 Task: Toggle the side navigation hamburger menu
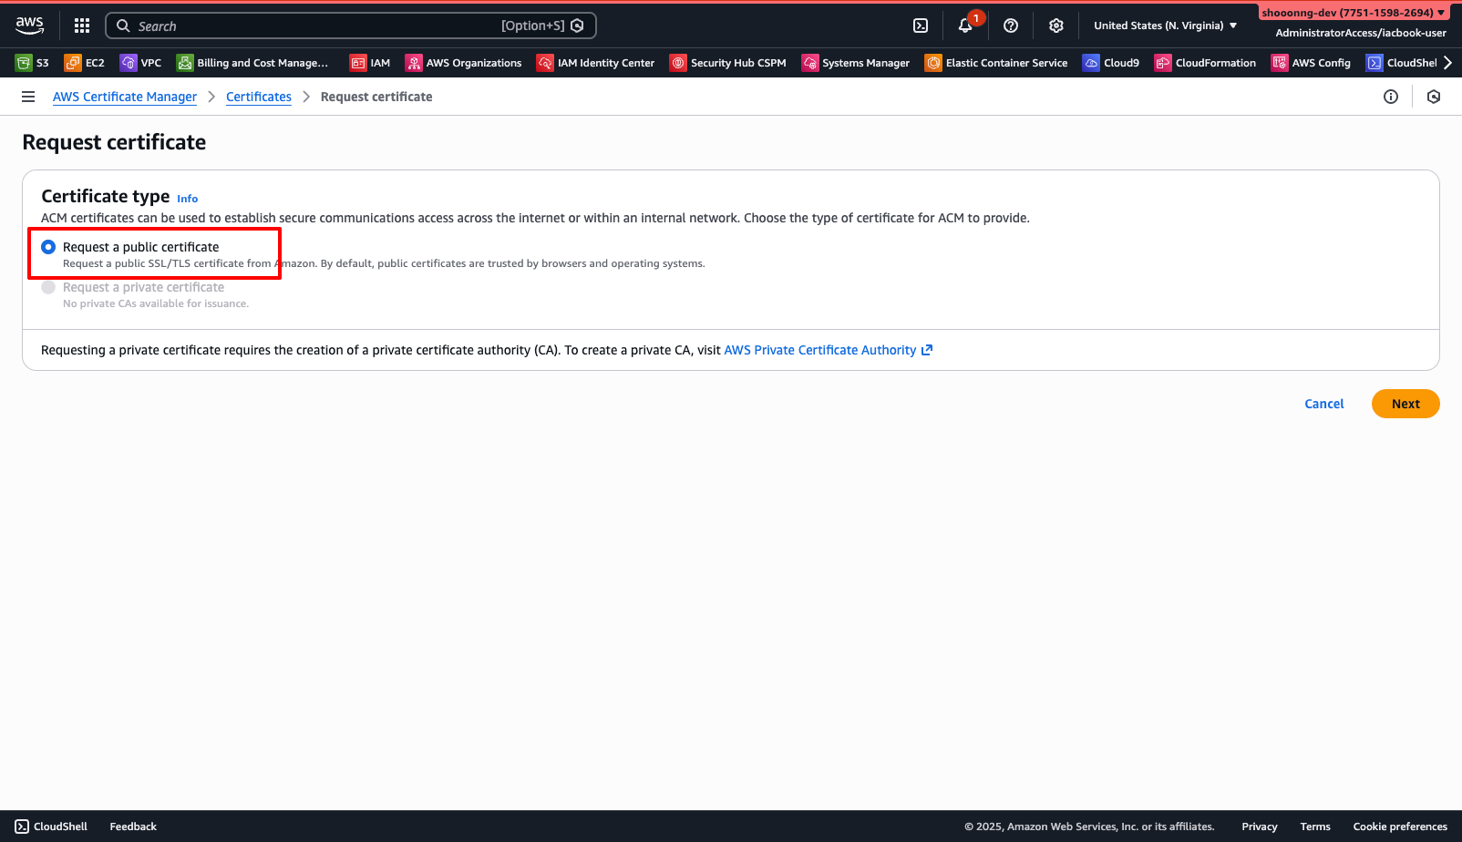(28, 97)
